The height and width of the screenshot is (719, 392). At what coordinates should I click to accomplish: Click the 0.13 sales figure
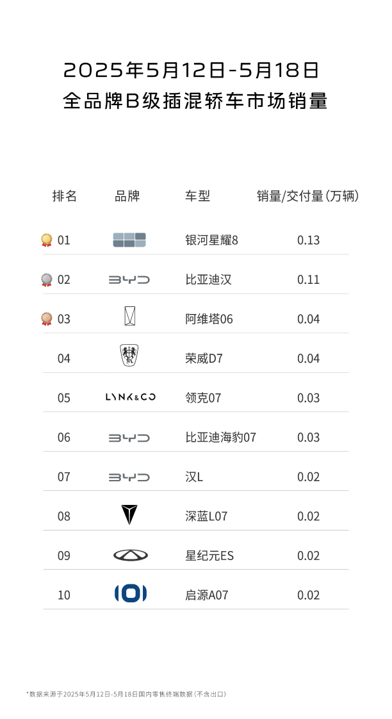point(308,240)
